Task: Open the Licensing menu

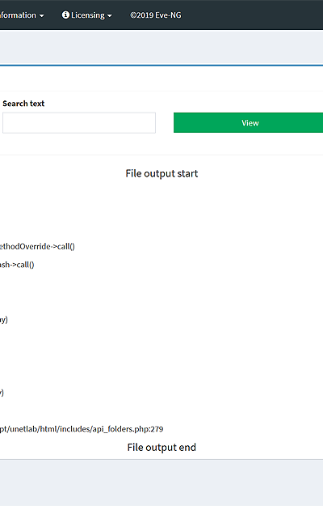Action: 86,15
